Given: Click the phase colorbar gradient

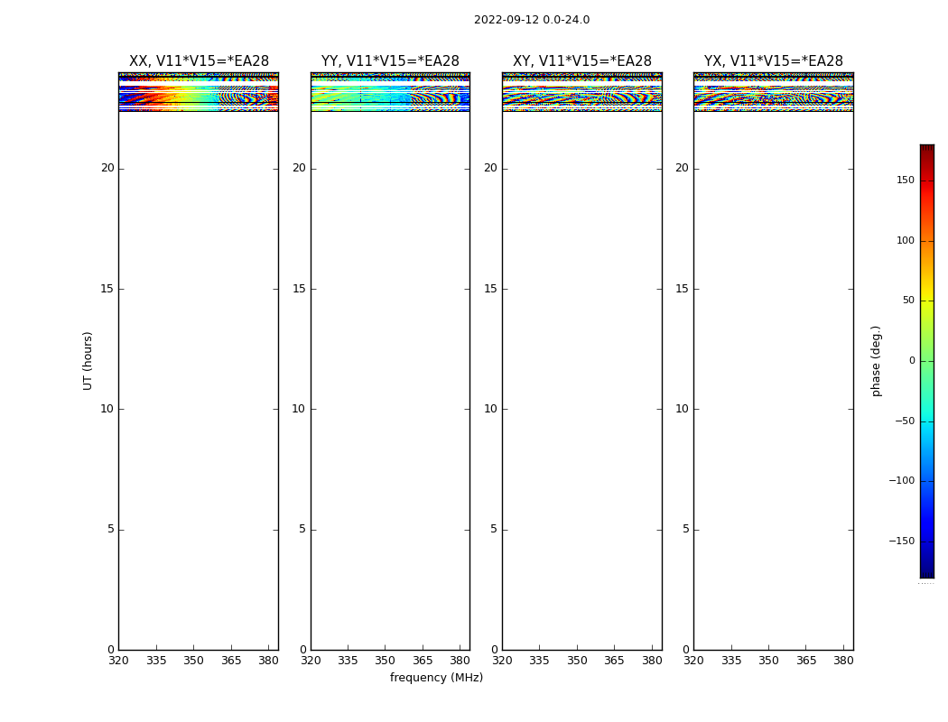Looking at the screenshot, I should pos(927,361).
